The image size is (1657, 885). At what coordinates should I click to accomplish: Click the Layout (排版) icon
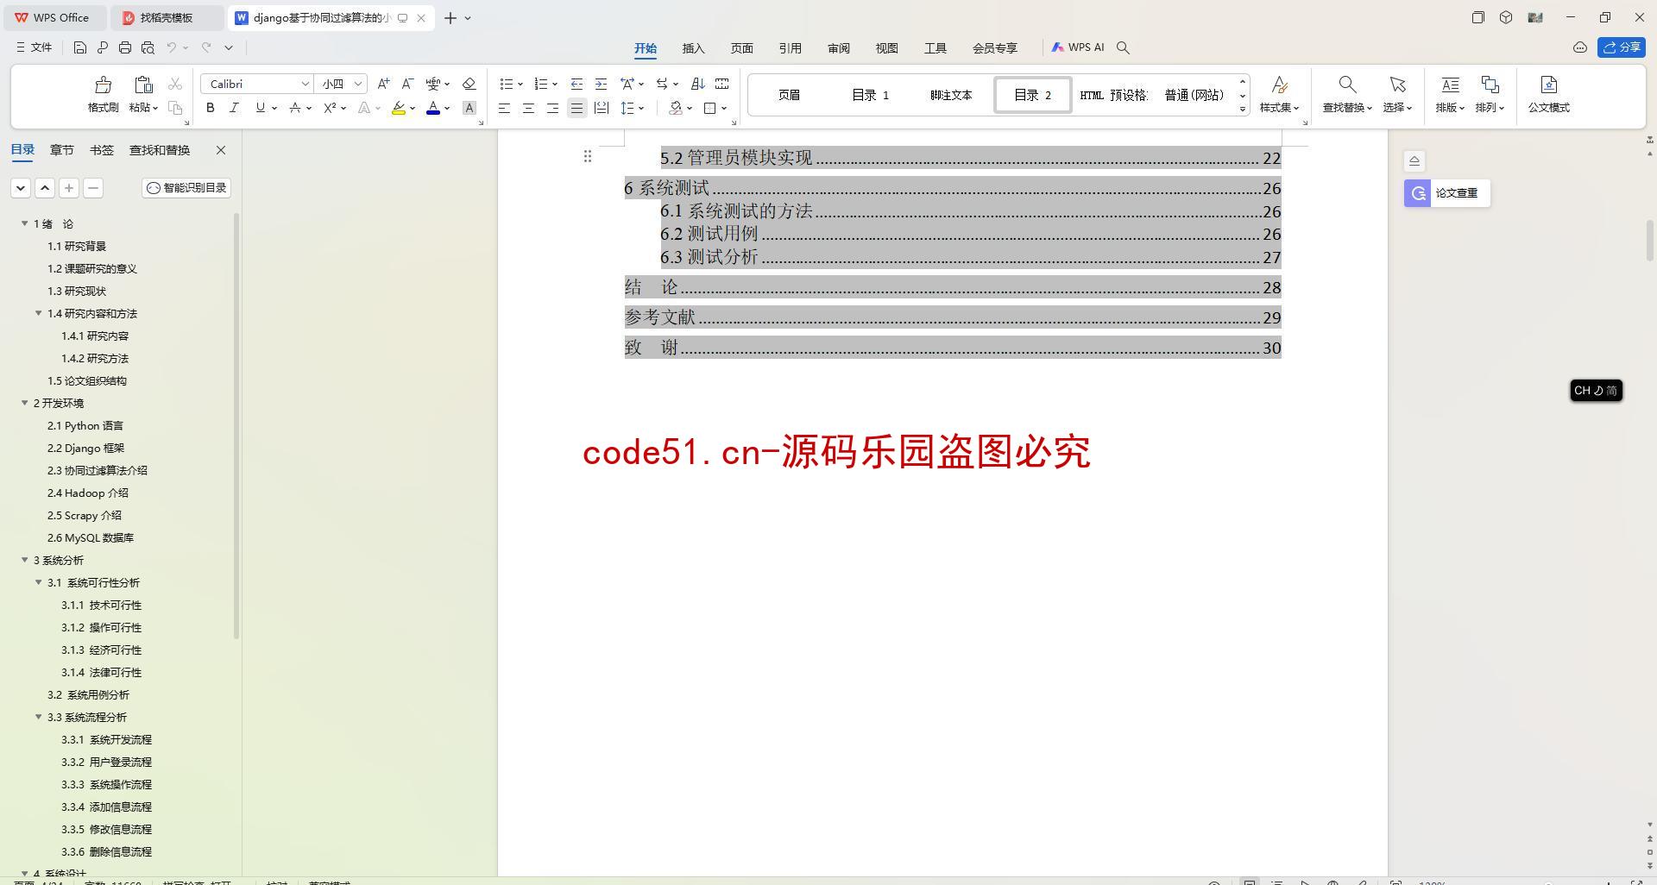(1450, 85)
